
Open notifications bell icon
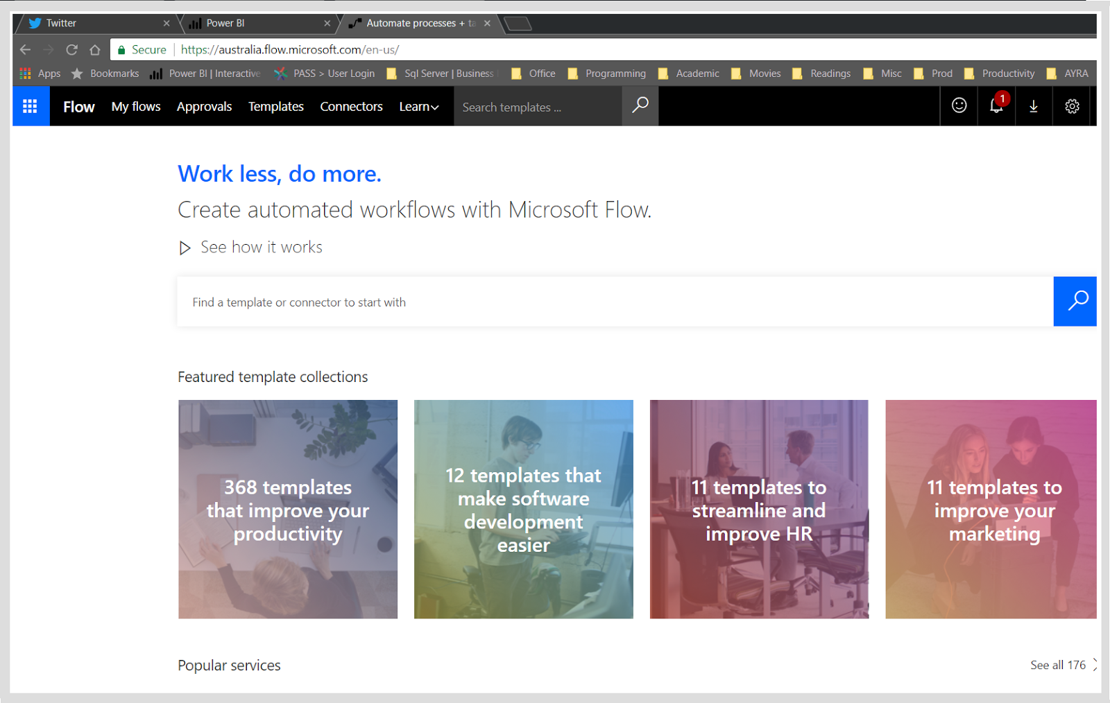[x=996, y=106]
